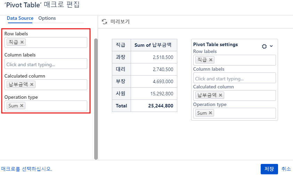Remove Sum tag in preview Operation type
293x175 pixels.
pyautogui.click(x=211, y=113)
